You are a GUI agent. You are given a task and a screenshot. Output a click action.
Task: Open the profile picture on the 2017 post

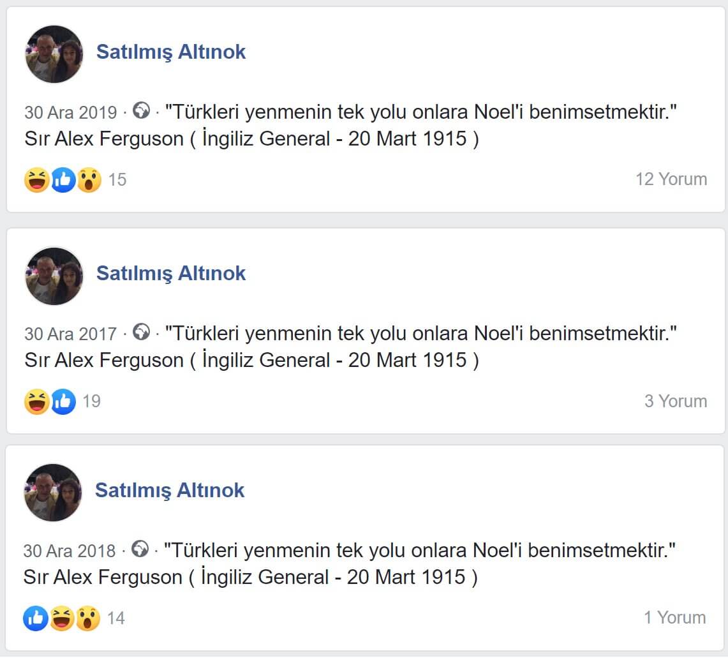[x=54, y=276]
